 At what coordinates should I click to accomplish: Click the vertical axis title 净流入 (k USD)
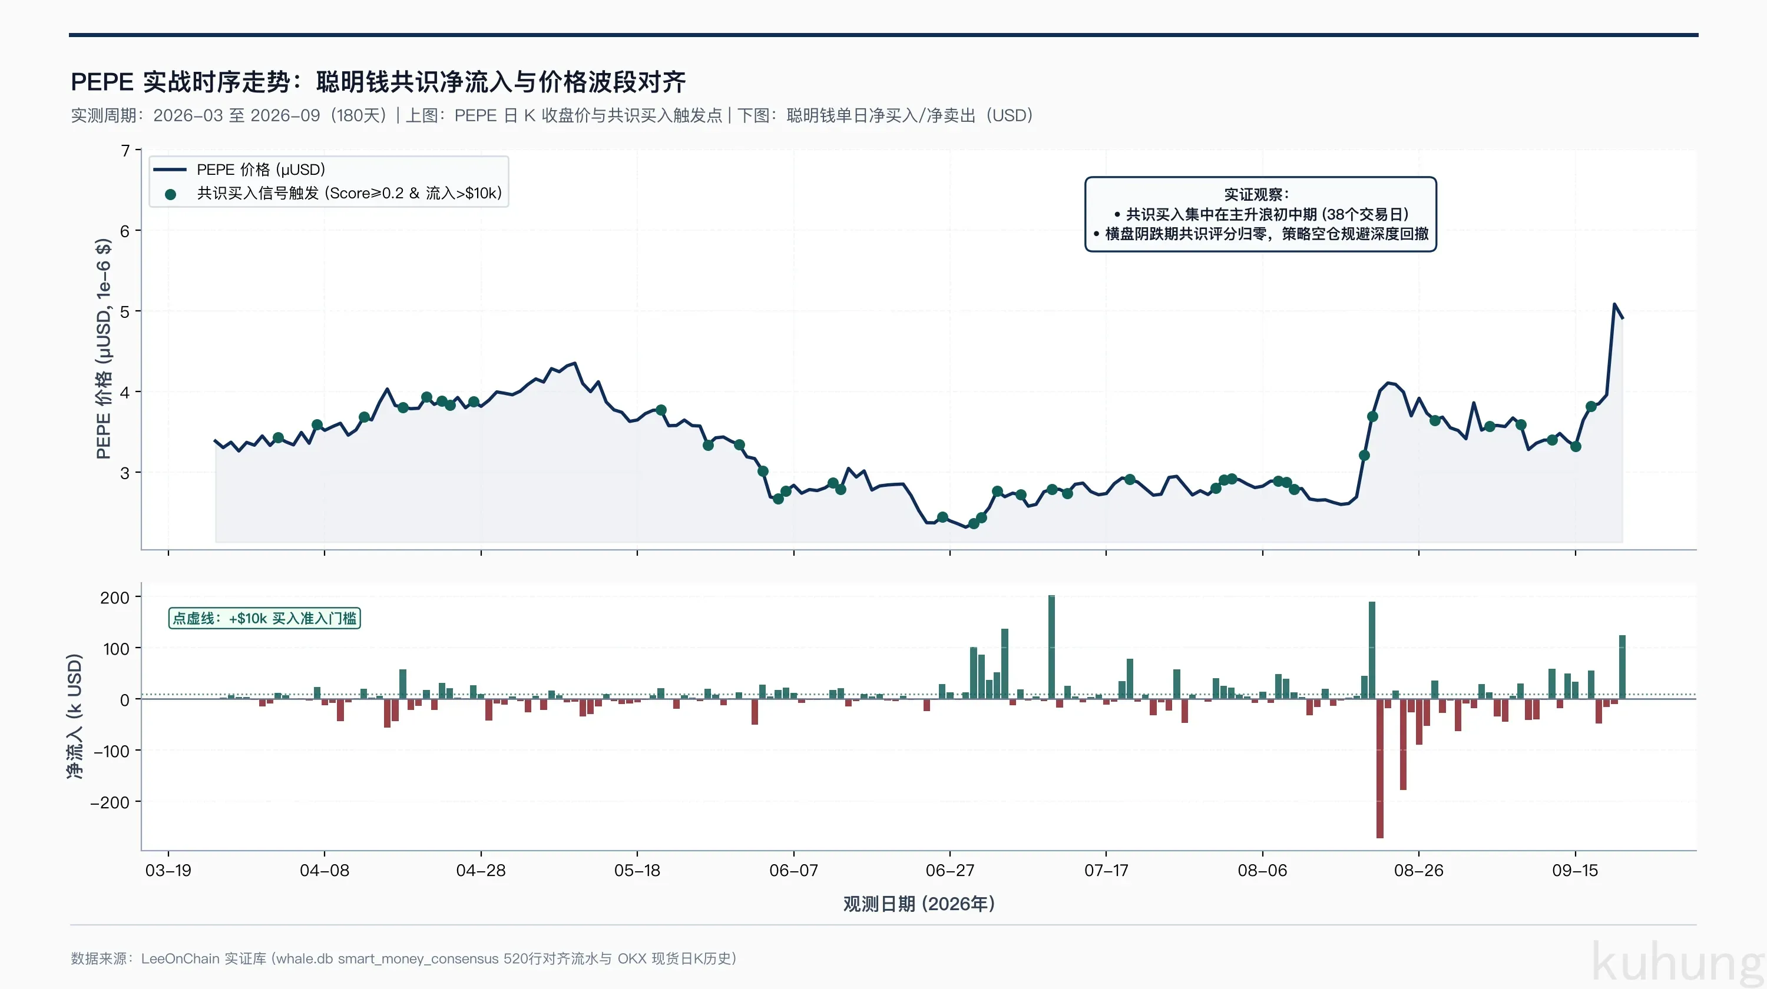pos(74,716)
